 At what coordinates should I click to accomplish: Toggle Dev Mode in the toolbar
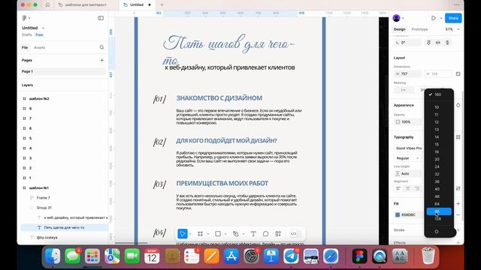pos(294,234)
